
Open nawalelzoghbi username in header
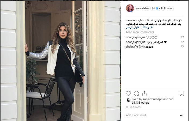tap(145, 8)
